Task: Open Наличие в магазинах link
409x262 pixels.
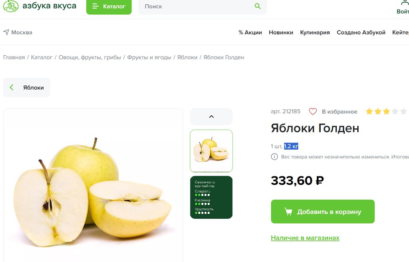Action: point(305,238)
